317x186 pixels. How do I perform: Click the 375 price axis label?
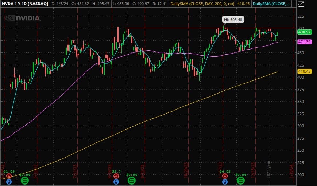point(301,90)
